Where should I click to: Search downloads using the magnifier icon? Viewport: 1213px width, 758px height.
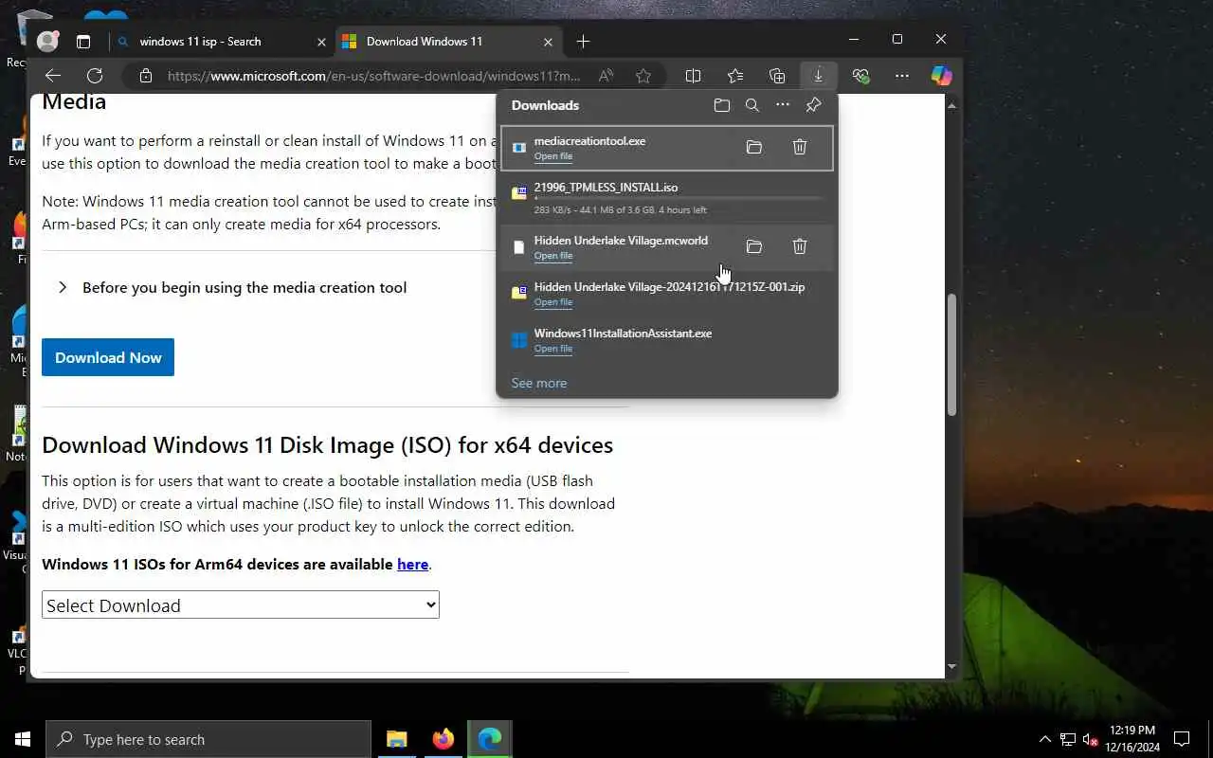752,105
